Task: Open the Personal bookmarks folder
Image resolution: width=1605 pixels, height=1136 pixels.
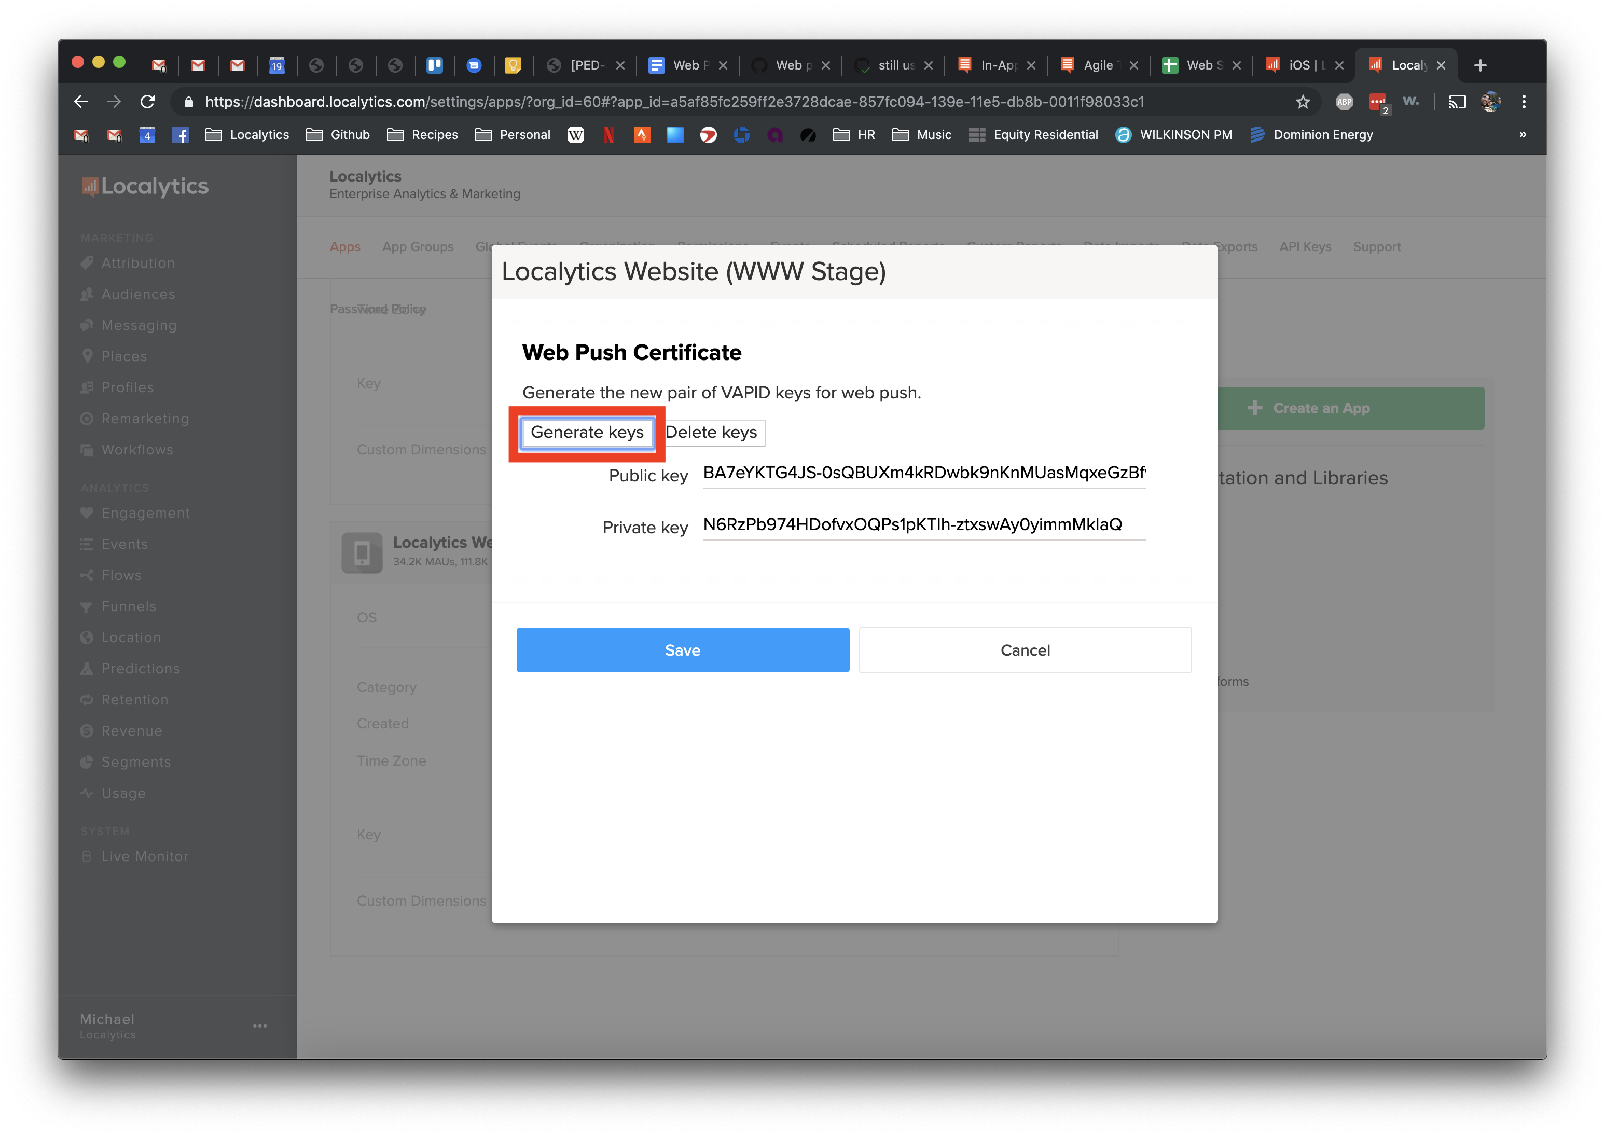Action: 513,135
